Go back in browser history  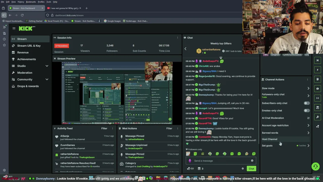pyautogui.click(x=10, y=15)
